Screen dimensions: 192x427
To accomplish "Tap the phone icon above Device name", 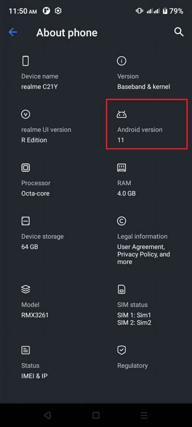I will (25, 61).
